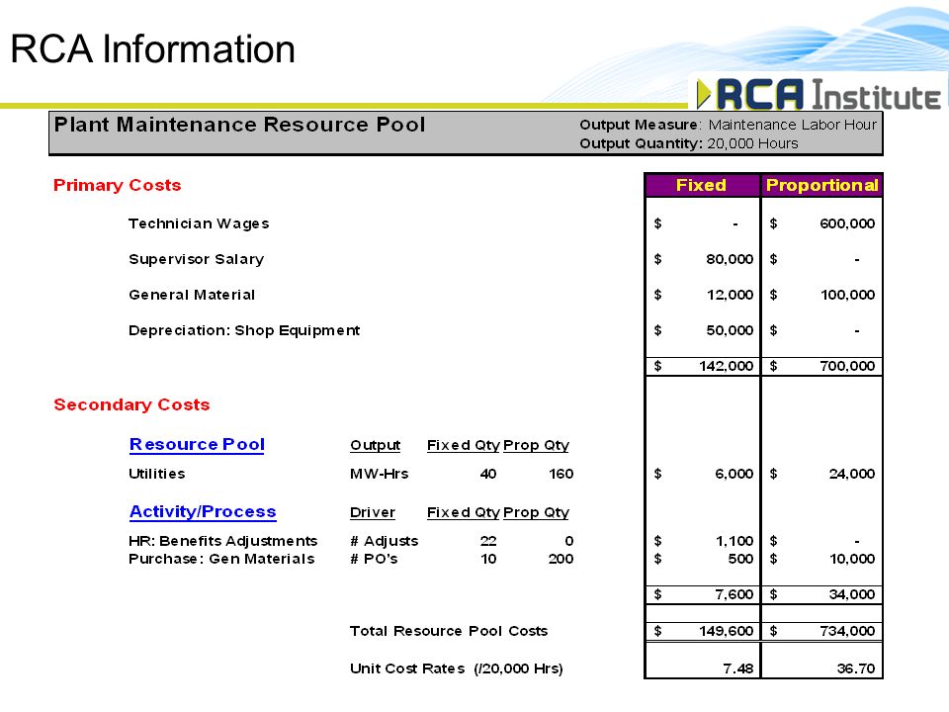Click the # Adjusts driver text
Image resolution: width=949 pixels, height=712 pixels.
click(x=384, y=541)
